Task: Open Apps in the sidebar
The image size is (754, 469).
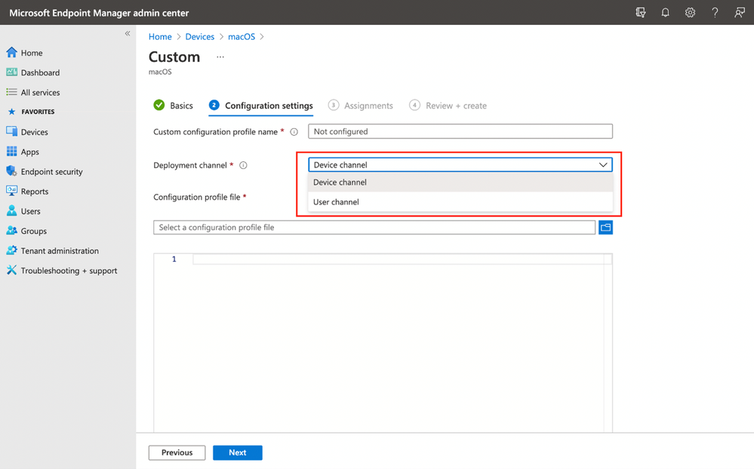Action: [30, 152]
